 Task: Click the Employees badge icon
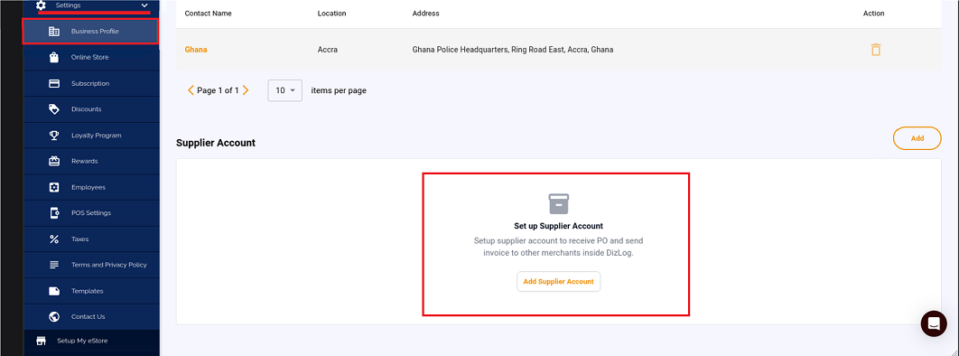(54, 187)
